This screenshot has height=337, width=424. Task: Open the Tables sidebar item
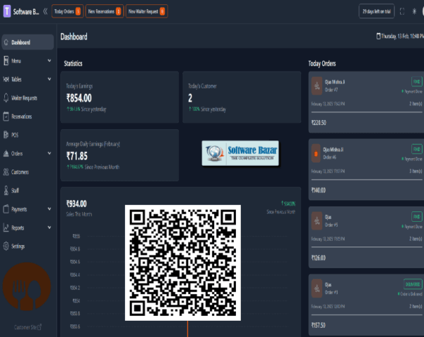tap(28, 79)
